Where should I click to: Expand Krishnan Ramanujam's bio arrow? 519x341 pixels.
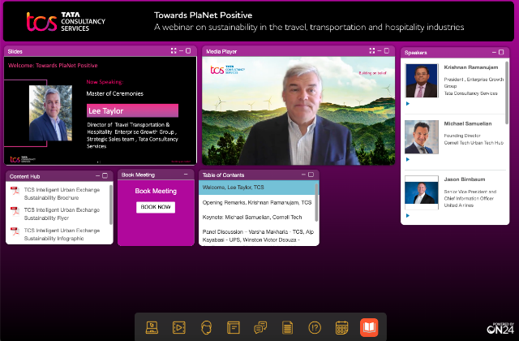pos(408,104)
